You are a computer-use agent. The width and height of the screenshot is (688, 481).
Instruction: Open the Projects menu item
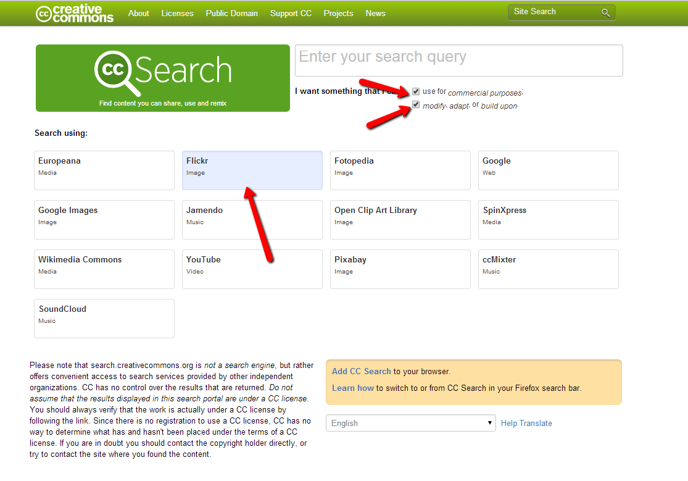[338, 13]
